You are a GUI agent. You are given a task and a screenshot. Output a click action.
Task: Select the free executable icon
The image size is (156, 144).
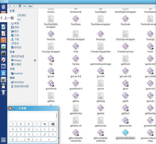pos(76,46)
